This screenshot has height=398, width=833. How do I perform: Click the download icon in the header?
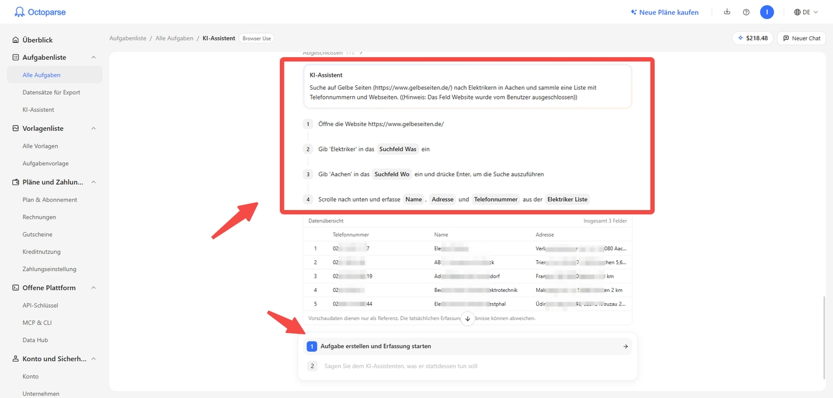[727, 12]
